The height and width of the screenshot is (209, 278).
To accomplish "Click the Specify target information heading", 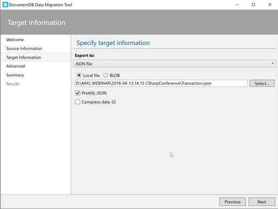I will 113,43.
